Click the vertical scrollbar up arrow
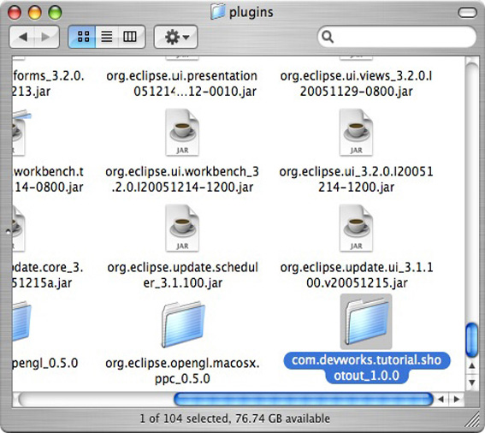The image size is (485, 433). pyautogui.click(x=472, y=366)
